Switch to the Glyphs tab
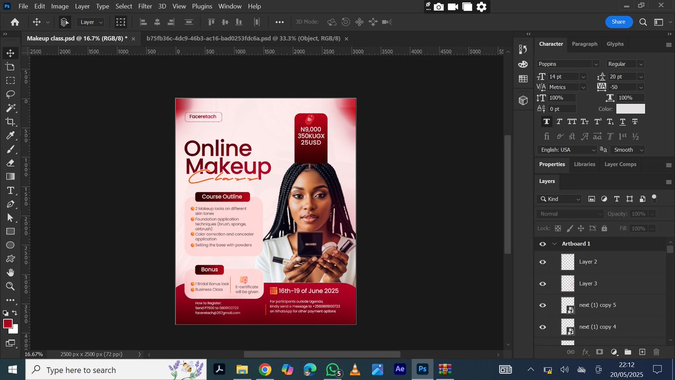This screenshot has height=380, width=675. click(x=615, y=44)
